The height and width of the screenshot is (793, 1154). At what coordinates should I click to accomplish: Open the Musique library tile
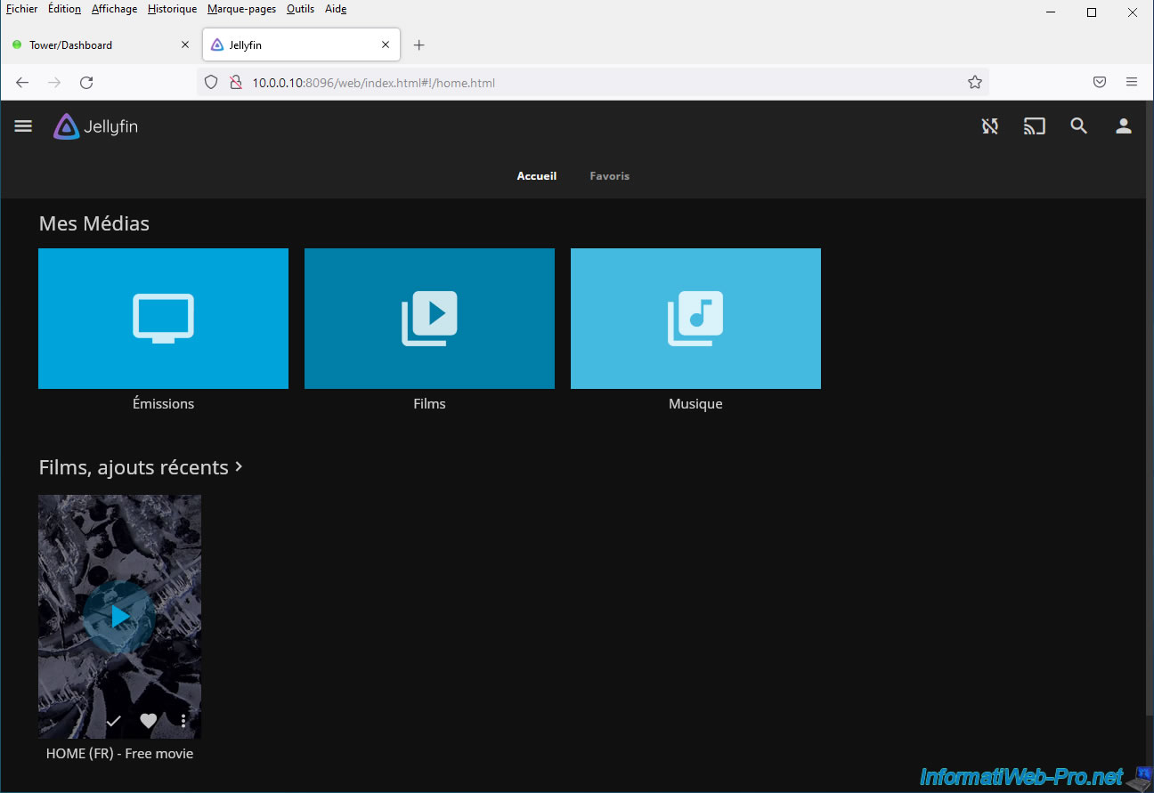[695, 319]
